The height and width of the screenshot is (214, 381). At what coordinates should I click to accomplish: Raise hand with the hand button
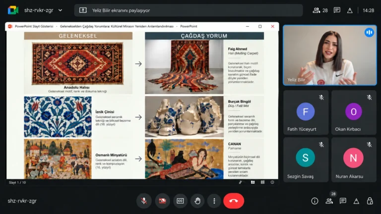197,201
